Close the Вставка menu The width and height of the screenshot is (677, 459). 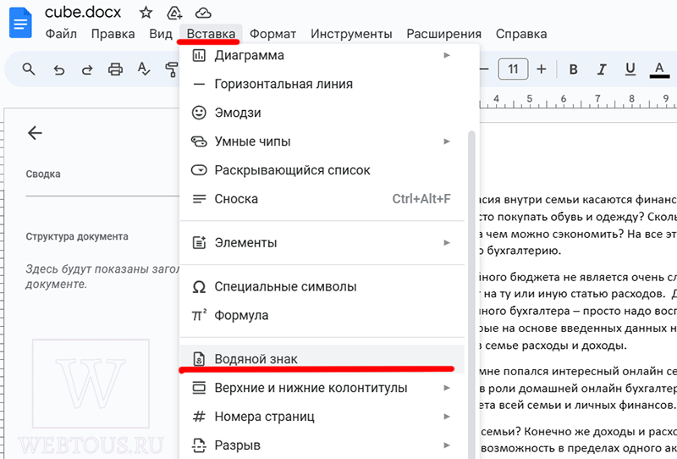coord(211,34)
